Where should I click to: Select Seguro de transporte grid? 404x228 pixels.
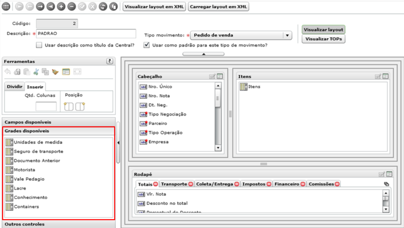click(34, 152)
